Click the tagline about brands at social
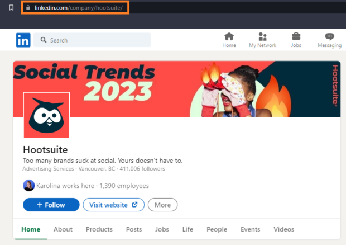 [x=103, y=161]
